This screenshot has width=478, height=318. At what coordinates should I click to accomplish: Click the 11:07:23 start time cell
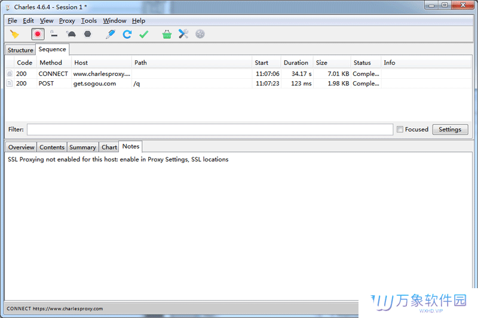pos(267,84)
